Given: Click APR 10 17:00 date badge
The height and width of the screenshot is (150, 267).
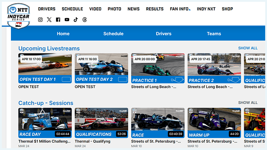Looking at the screenshot, I should (31, 59).
